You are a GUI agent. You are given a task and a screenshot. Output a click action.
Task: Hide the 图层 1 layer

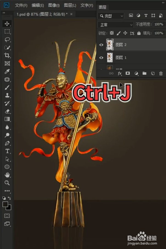point(101,58)
